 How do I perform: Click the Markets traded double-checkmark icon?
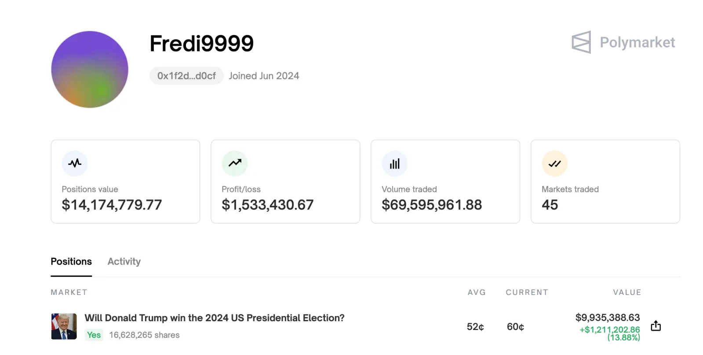pyautogui.click(x=554, y=163)
